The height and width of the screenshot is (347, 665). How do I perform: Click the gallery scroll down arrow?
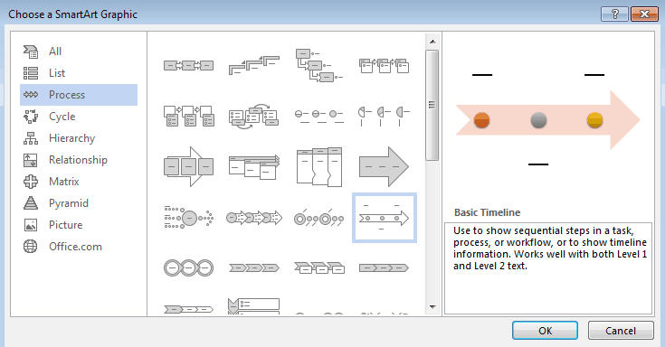(x=432, y=306)
